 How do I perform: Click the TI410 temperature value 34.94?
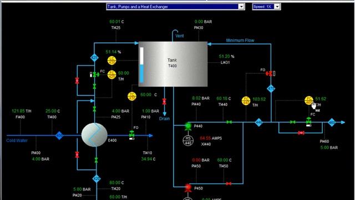coord(146,159)
